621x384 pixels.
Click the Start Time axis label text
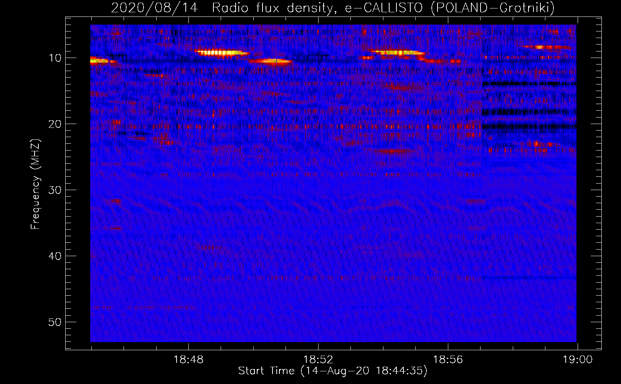[x=332, y=371]
